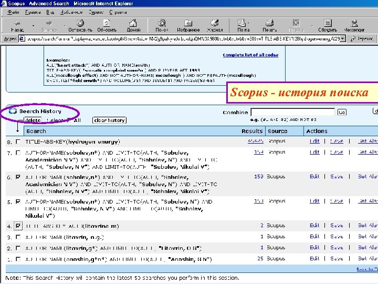The image size is (378, 284).
Task: Check the box for search 8 hydrogen energy
Action: (x=18, y=141)
